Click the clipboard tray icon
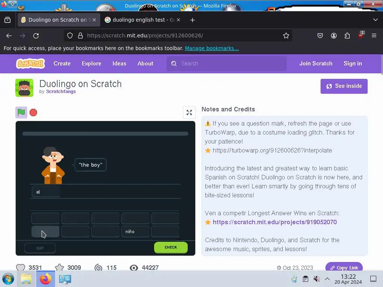Viewport: 383px width, 287px height. [x=305, y=279]
